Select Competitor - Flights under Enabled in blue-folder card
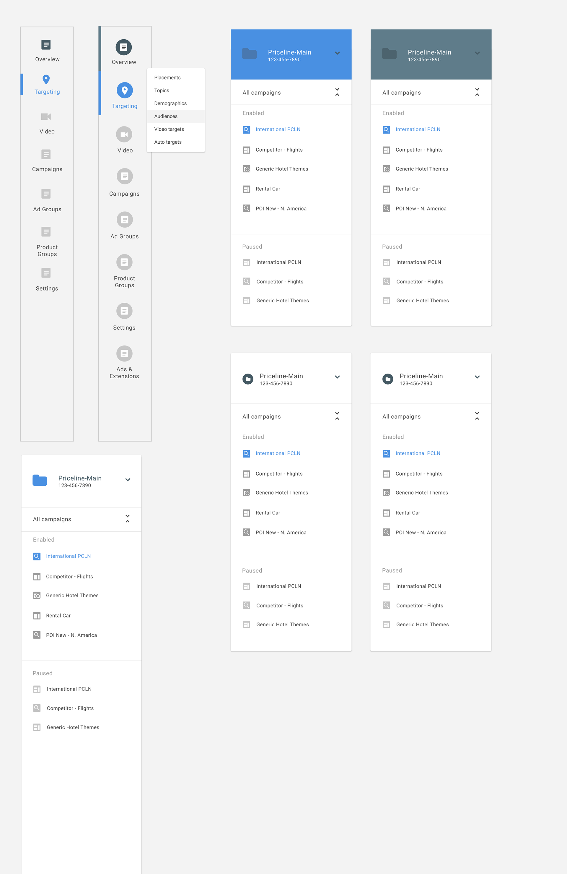The image size is (567, 874). click(x=69, y=577)
